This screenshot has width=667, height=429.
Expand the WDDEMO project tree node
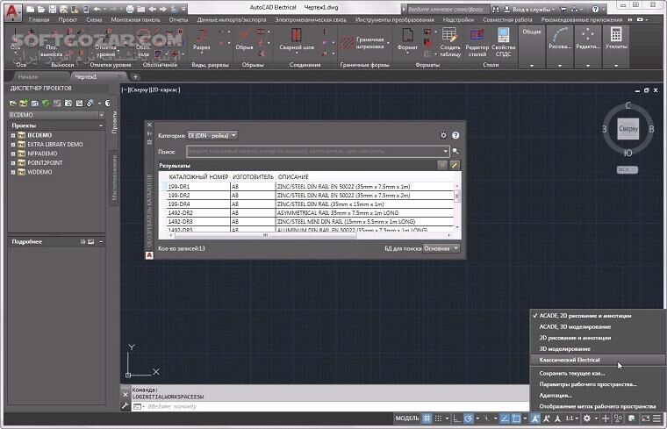13,172
